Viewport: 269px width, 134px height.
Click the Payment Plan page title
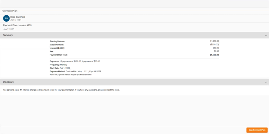pos(9,11)
